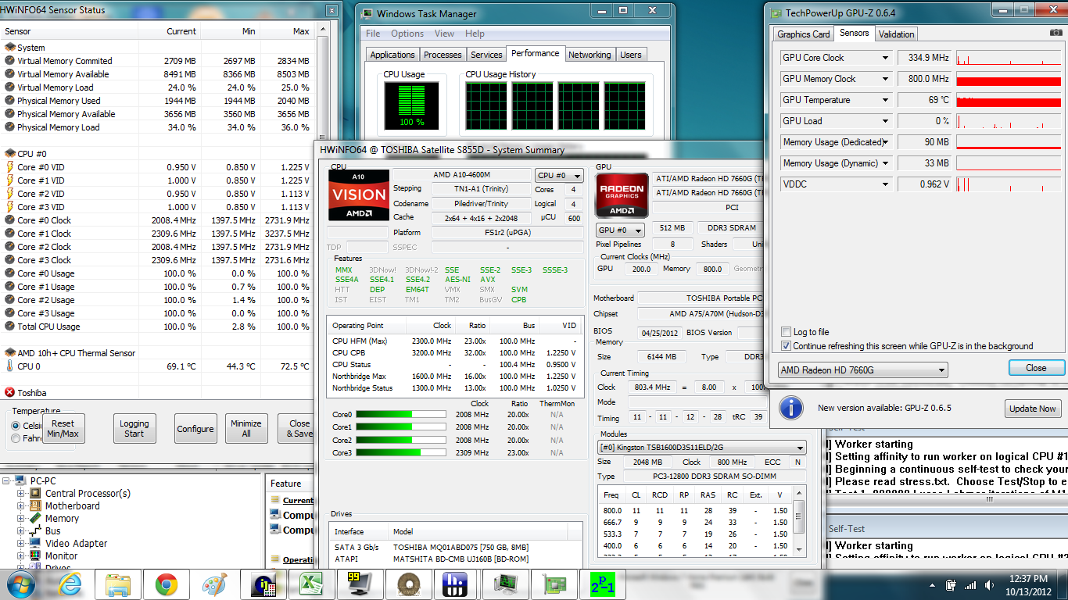Open the VDDC sensor dropdown arrow
This screenshot has width=1068, height=600.
885,184
